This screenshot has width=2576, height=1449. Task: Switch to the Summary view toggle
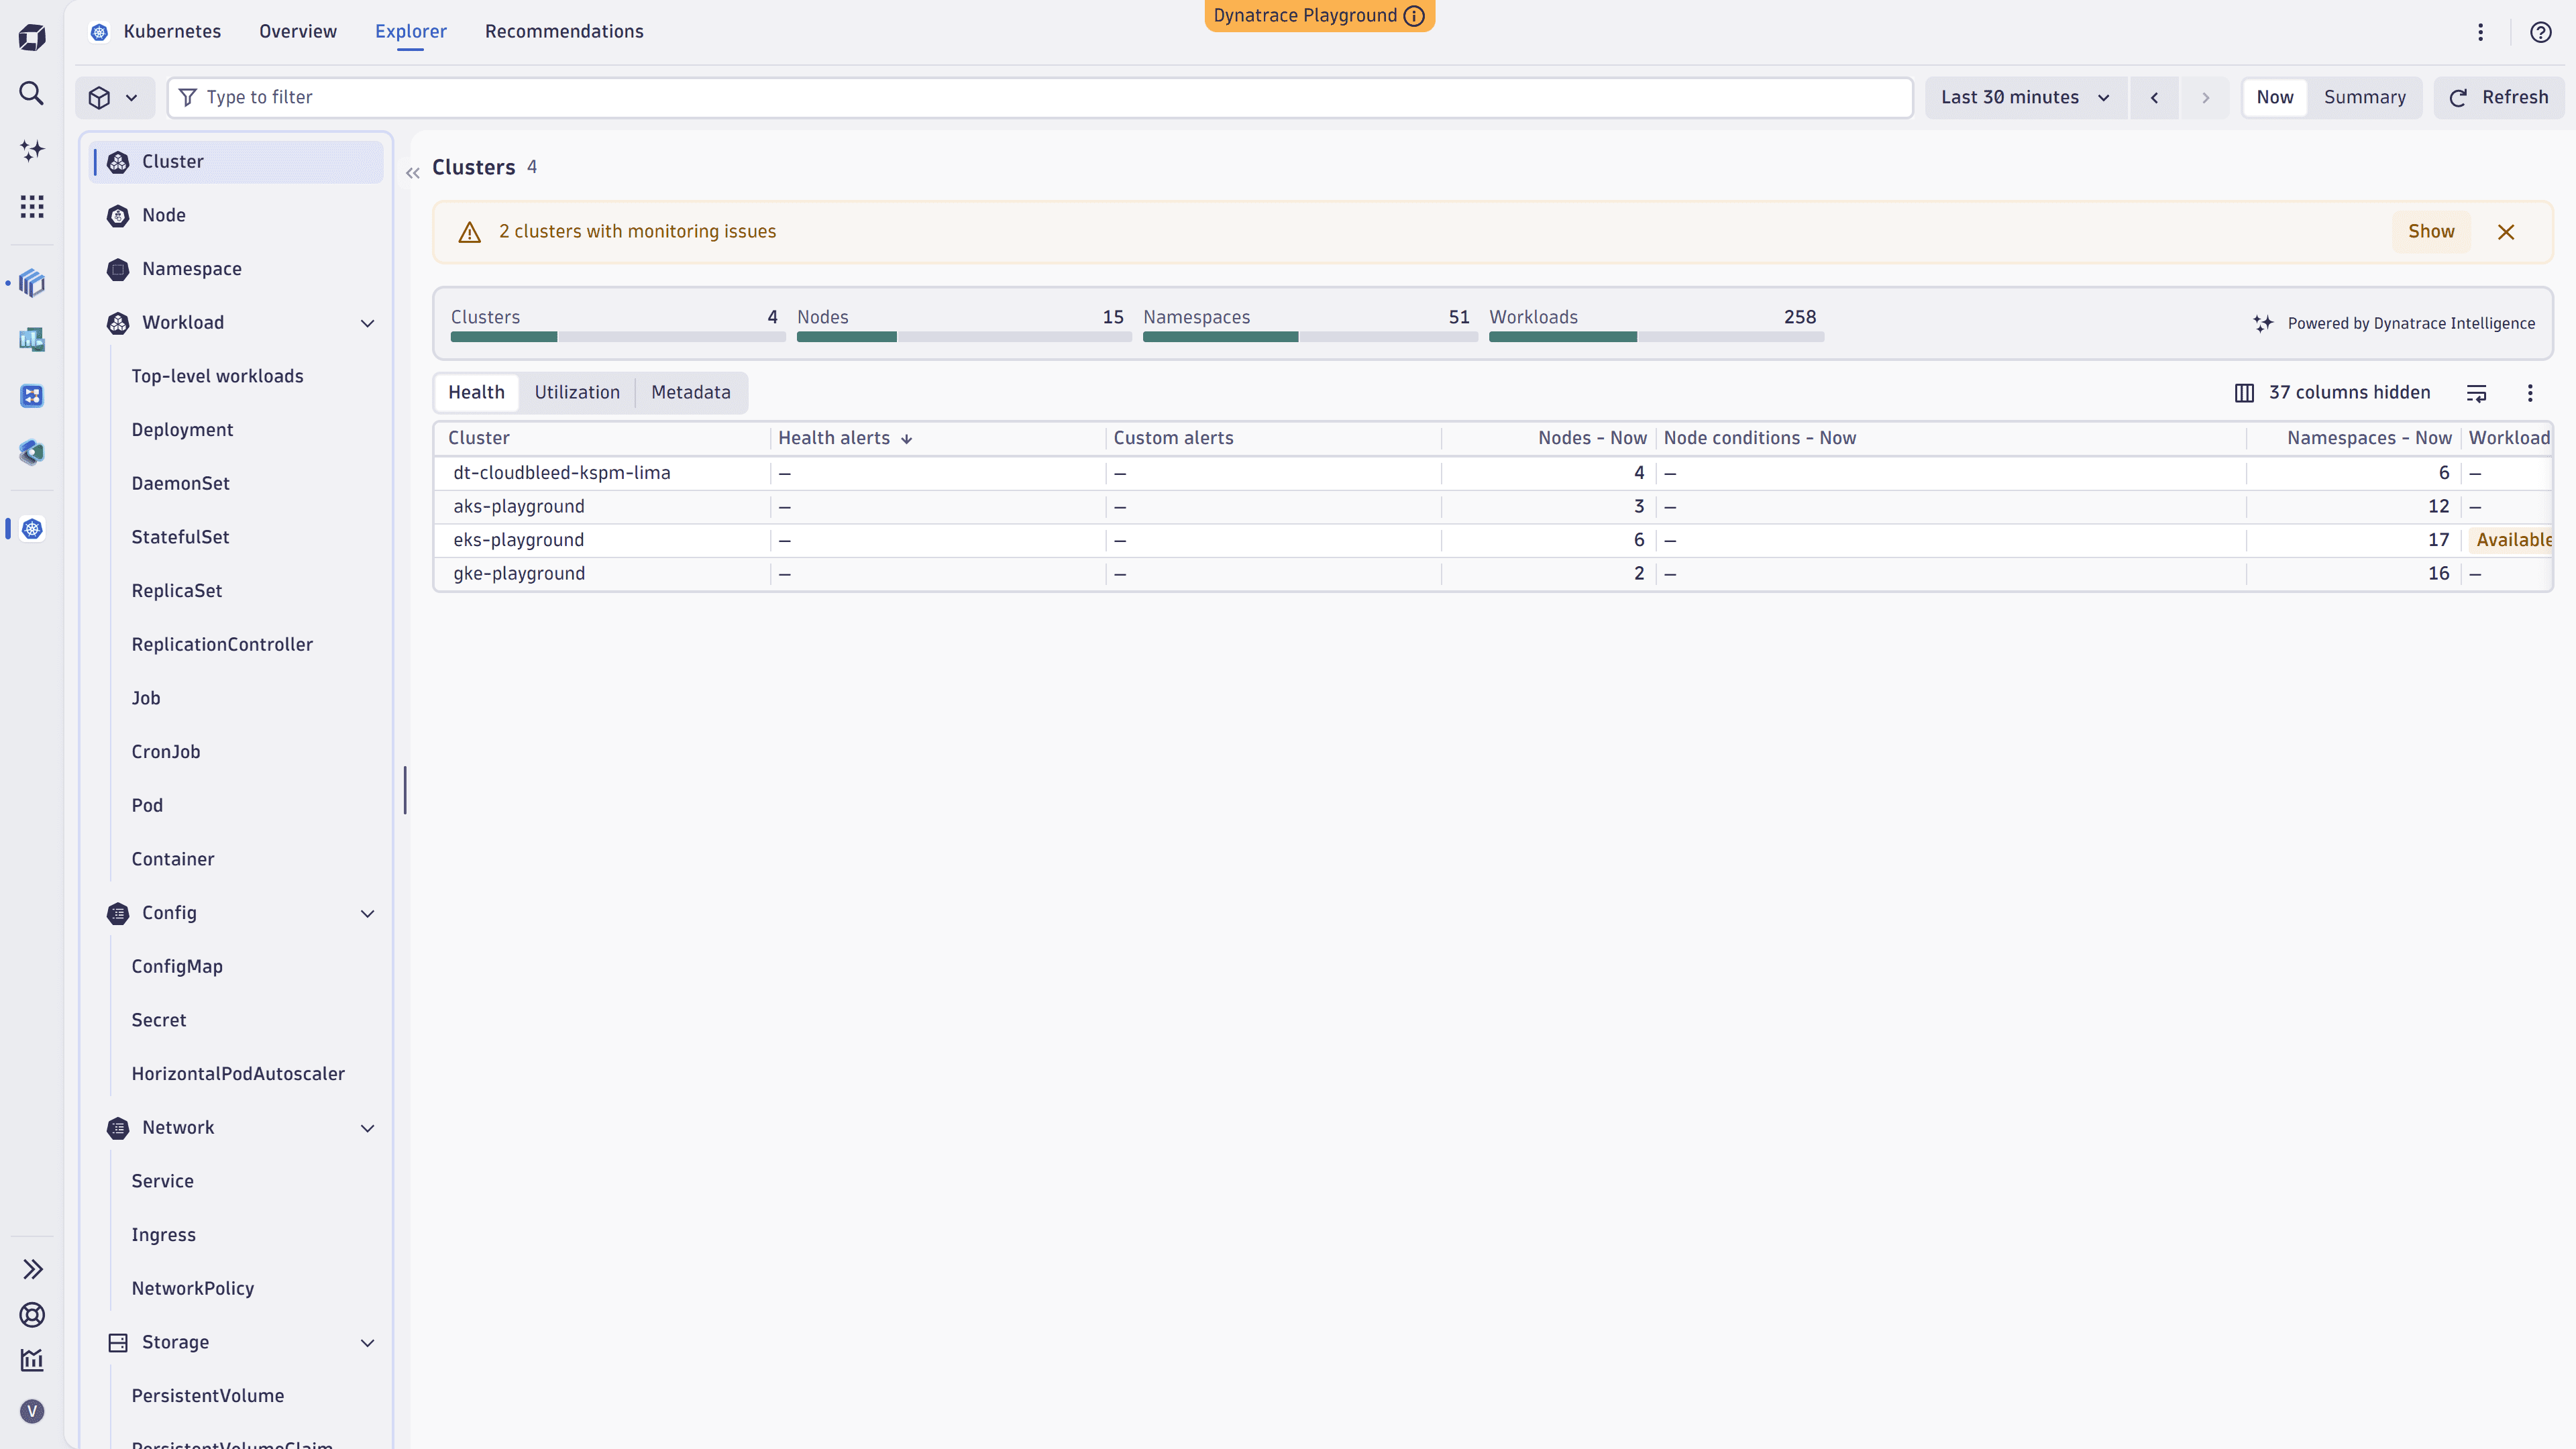coord(2365,97)
